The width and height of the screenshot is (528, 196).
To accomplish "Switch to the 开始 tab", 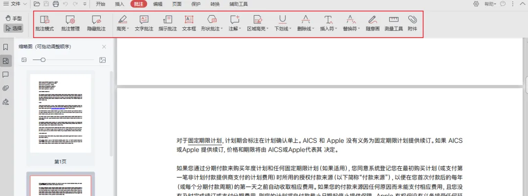I will click(x=100, y=4).
